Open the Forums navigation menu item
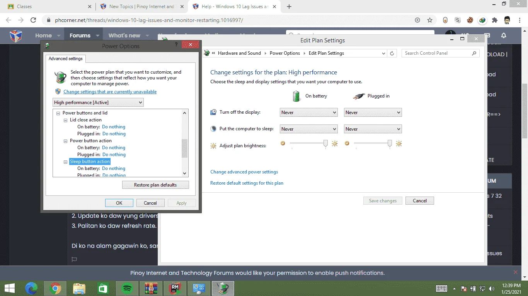 click(80, 35)
